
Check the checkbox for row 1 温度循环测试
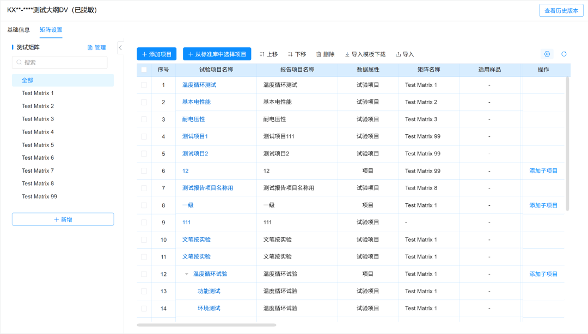pyautogui.click(x=144, y=85)
